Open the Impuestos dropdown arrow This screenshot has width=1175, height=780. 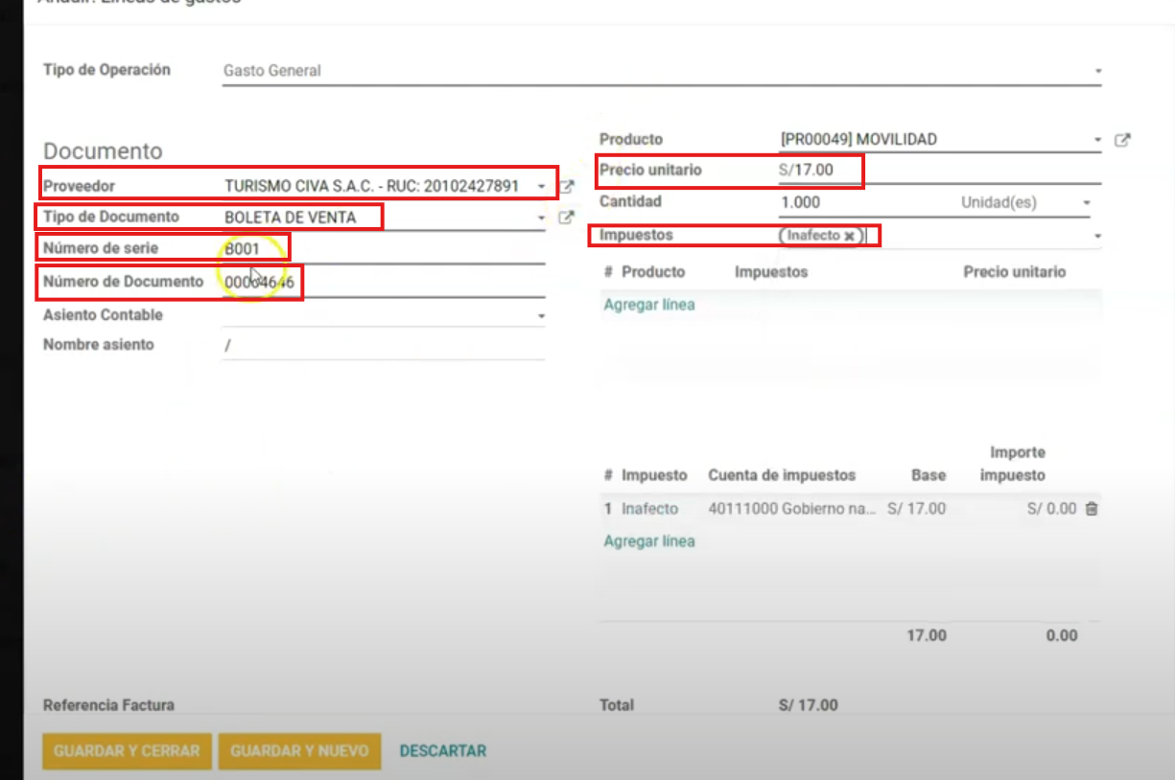1097,236
